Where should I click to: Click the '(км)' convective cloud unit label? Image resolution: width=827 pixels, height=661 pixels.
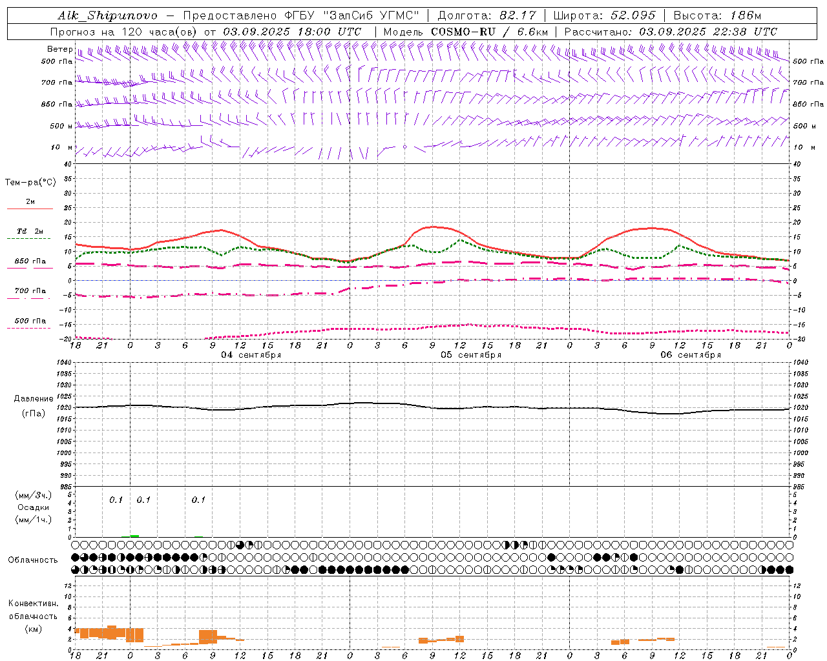click(x=34, y=629)
